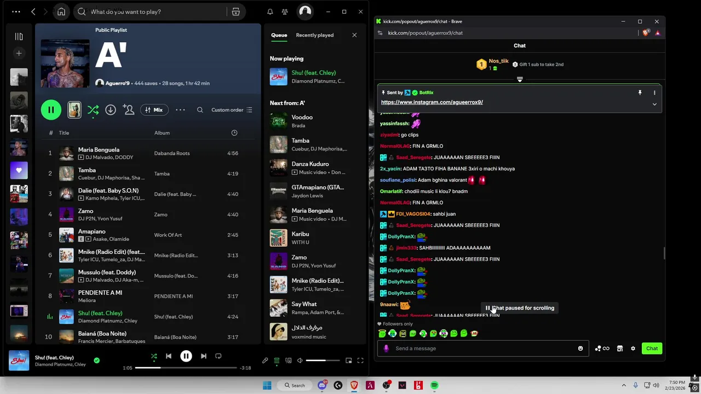Viewport: 701px width, 394px height.
Task: Open the emoji picker in chat input
Action: pyautogui.click(x=581, y=349)
